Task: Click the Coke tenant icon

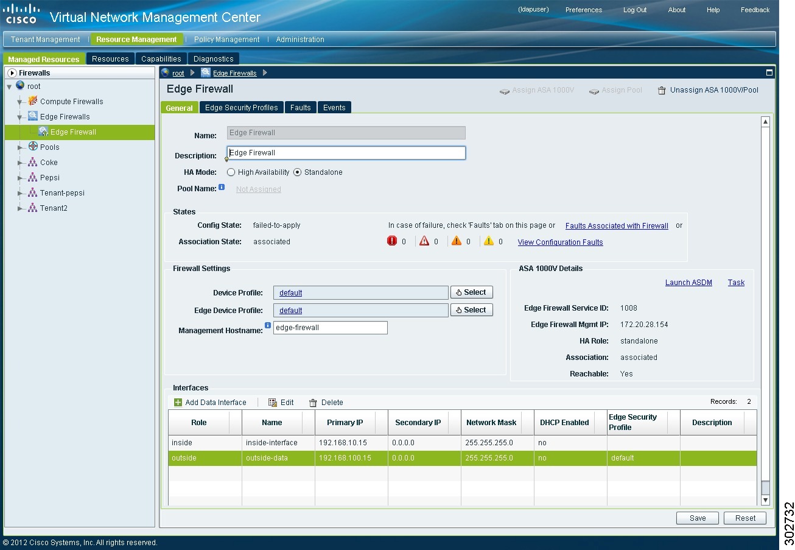Action: 33,162
